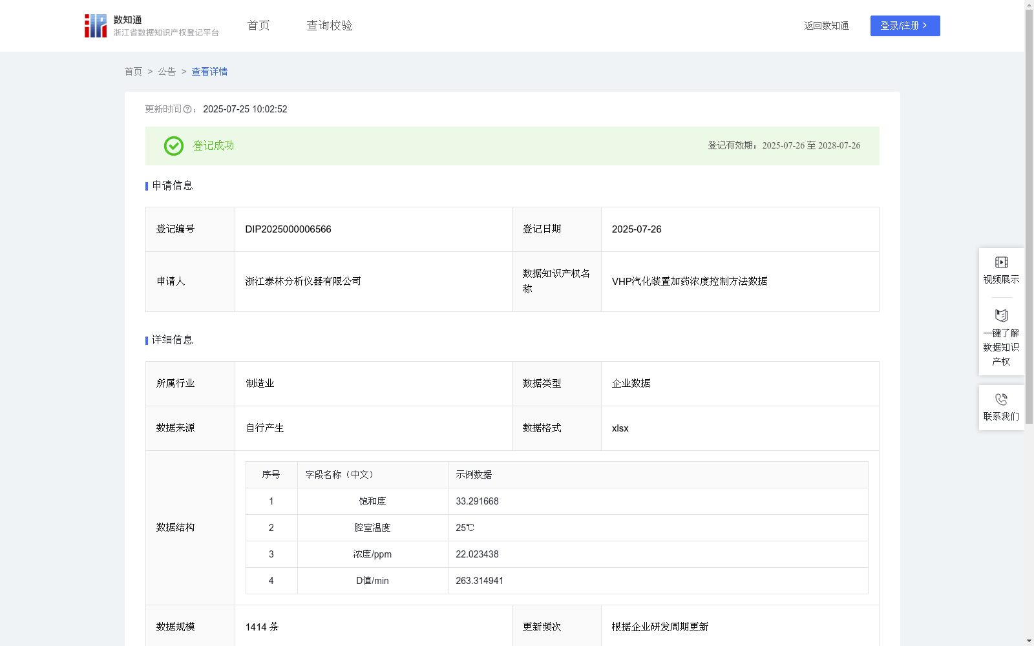The image size is (1034, 646).
Task: Click the registration date 2025-07-26 cell
Action: tap(740, 229)
